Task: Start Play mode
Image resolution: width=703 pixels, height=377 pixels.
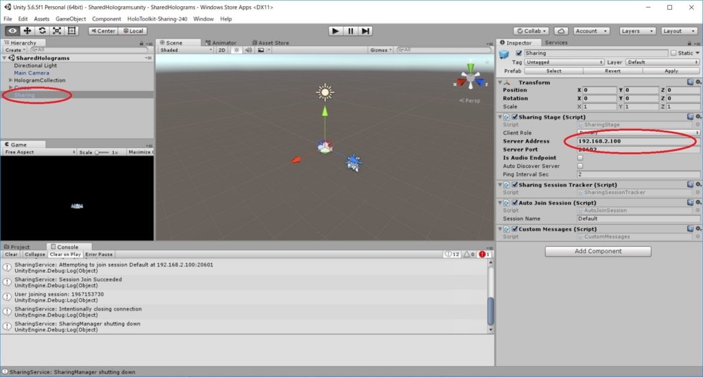Action: 335,31
